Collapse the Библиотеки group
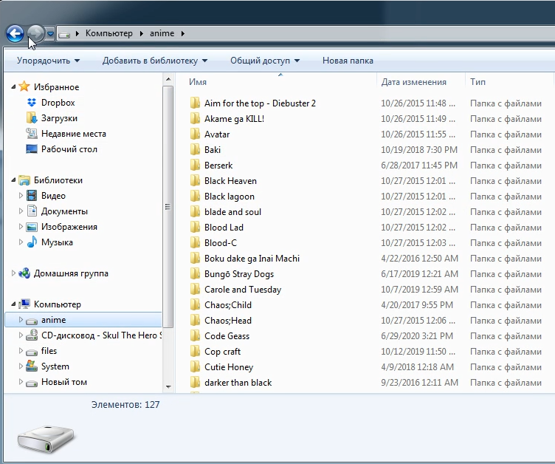The image size is (555, 464). [13, 180]
